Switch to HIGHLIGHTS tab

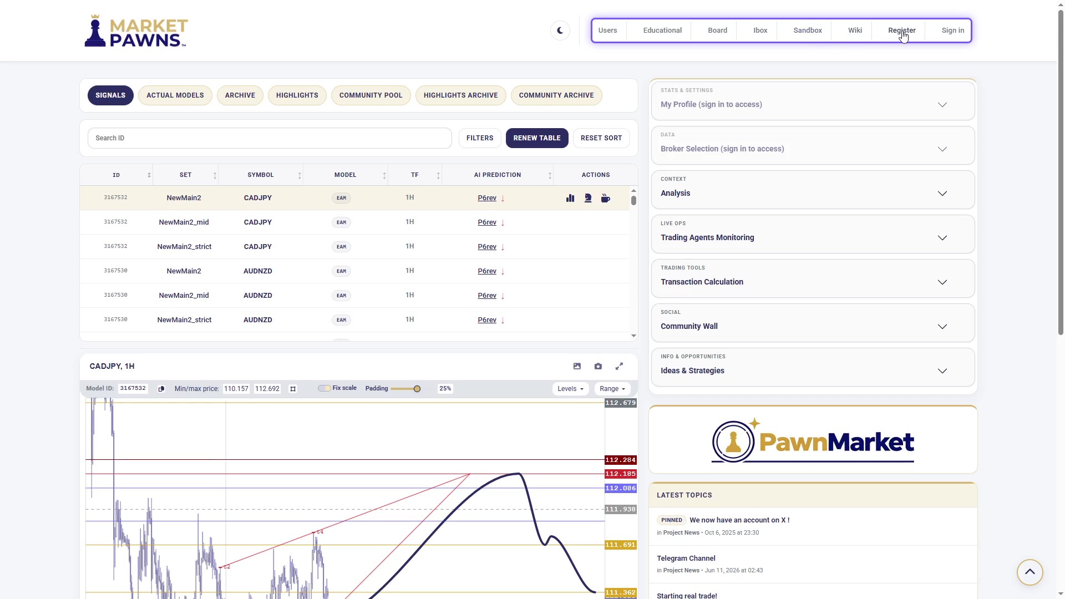[x=297, y=95]
